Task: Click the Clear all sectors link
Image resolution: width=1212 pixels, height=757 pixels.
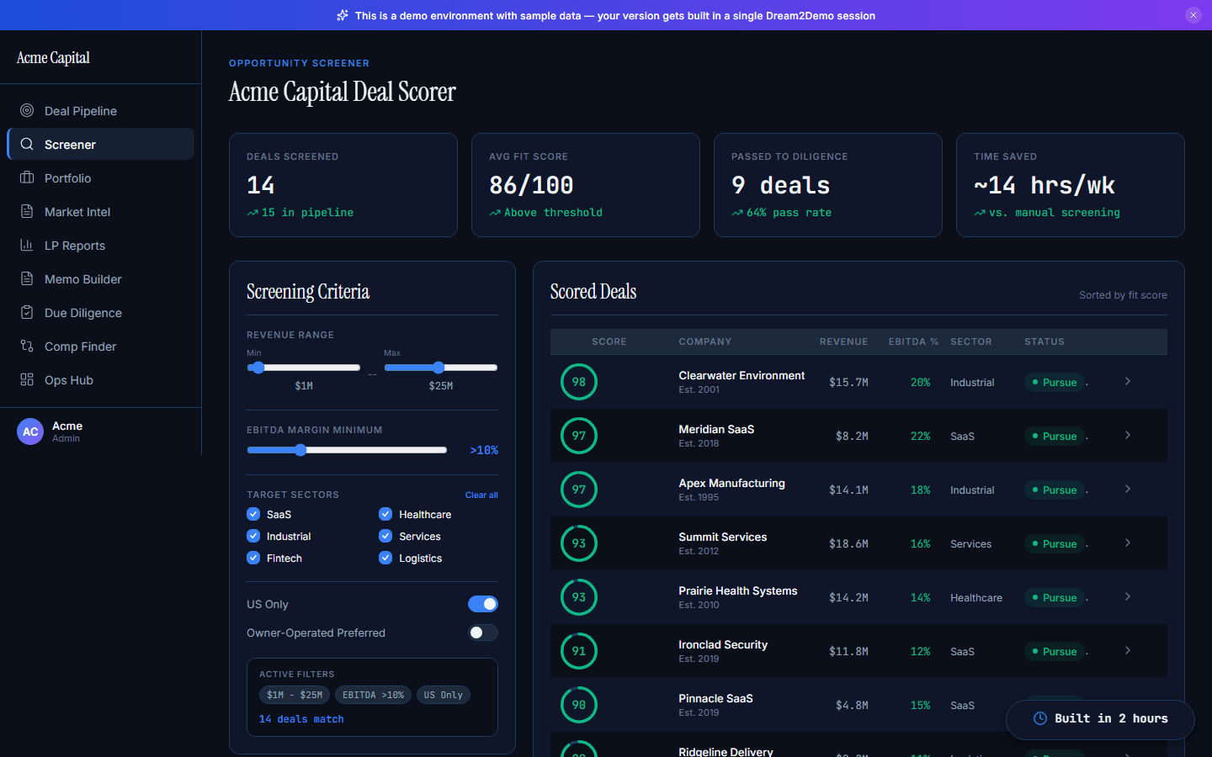Action: click(x=481, y=495)
